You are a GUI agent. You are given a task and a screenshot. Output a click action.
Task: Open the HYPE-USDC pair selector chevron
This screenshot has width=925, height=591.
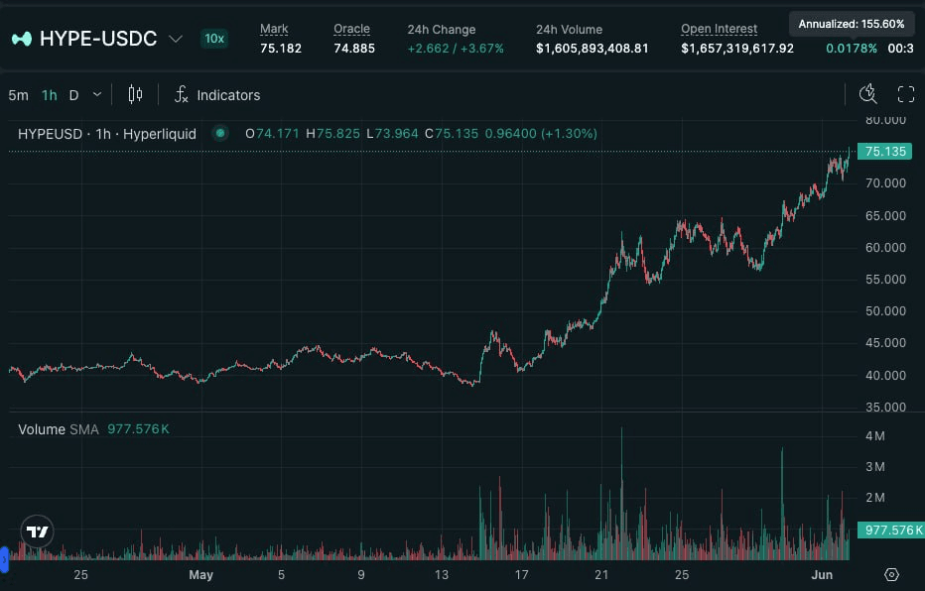tap(176, 39)
